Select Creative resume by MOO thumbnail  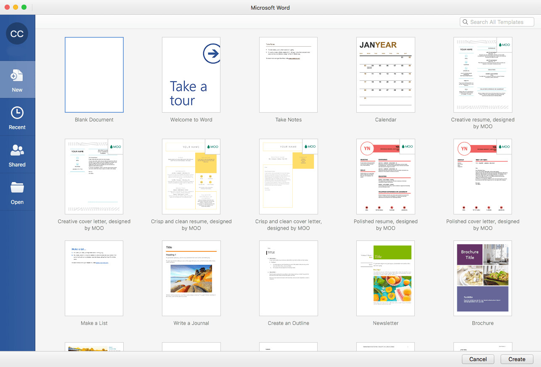483,75
